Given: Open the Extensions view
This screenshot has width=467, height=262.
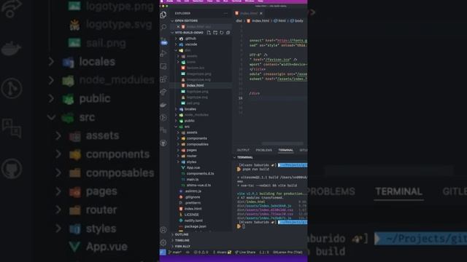Looking at the screenshot, I should coord(163,79).
